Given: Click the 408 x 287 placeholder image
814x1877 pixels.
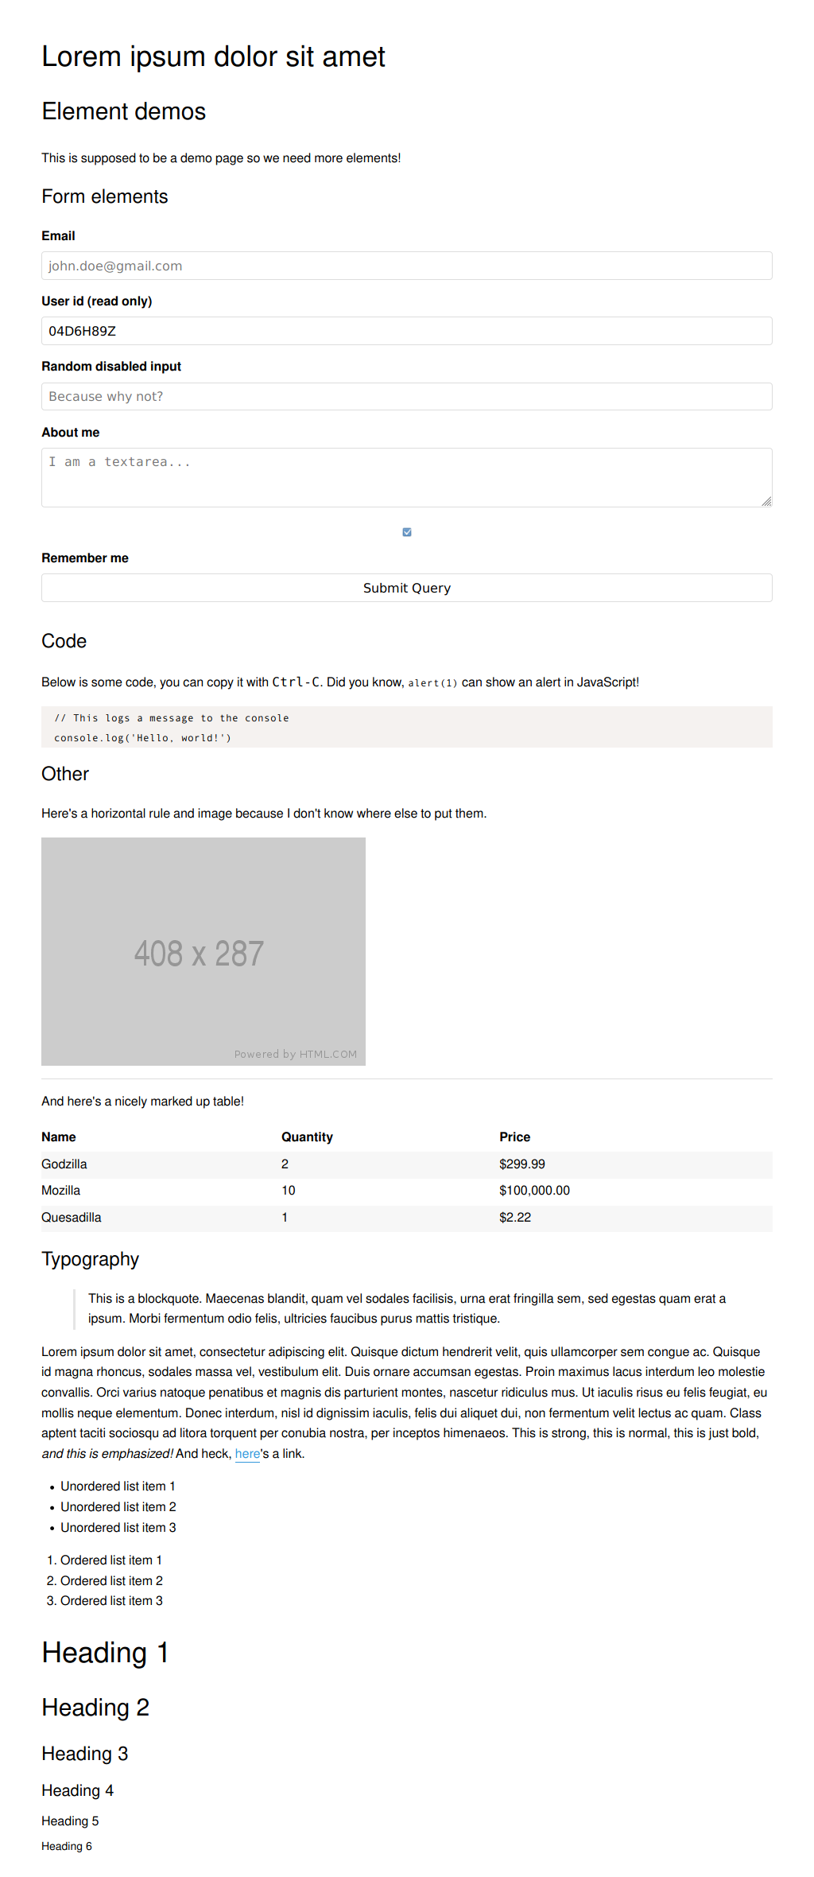Looking at the screenshot, I should click(x=203, y=951).
